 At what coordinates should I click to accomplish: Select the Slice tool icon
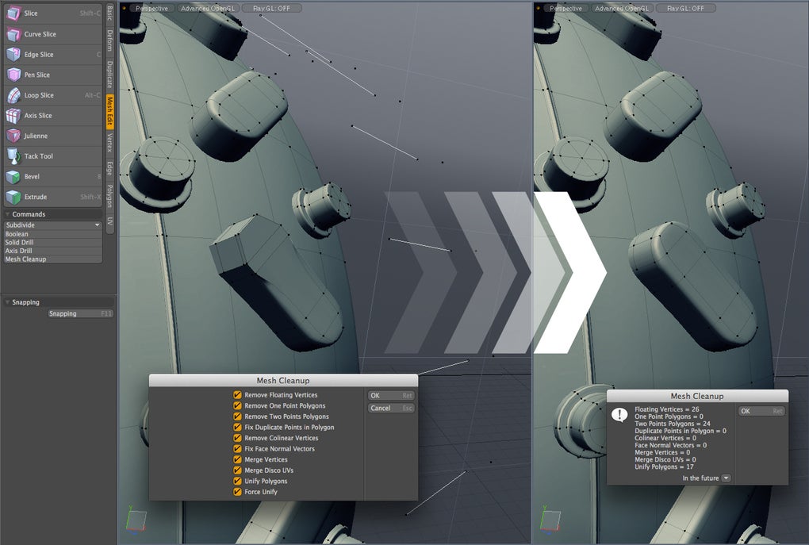point(13,13)
